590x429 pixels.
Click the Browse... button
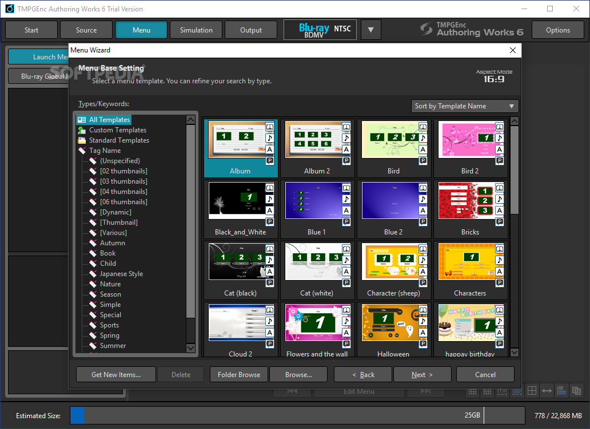[298, 375]
